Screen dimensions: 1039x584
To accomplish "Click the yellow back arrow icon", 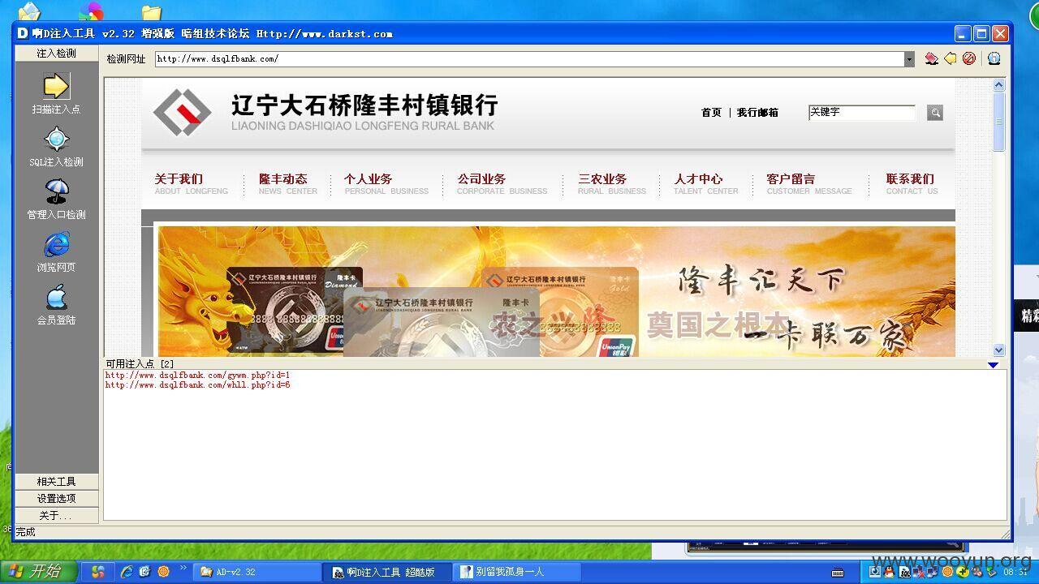I will [x=950, y=58].
